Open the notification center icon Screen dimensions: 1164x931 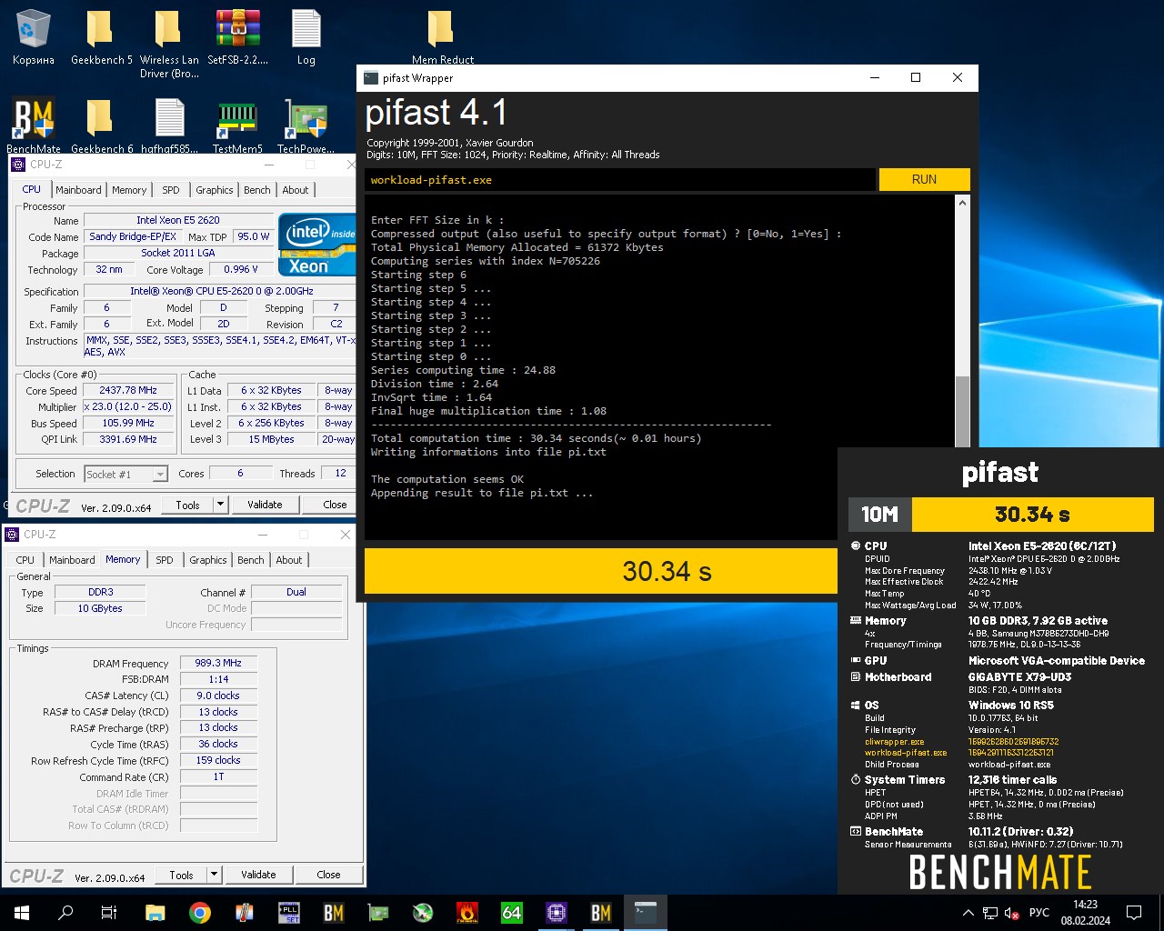point(1134,913)
